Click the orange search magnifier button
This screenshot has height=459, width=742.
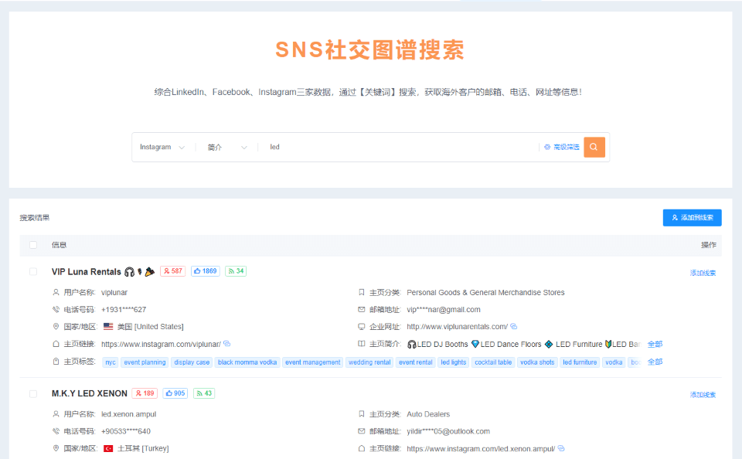(594, 147)
